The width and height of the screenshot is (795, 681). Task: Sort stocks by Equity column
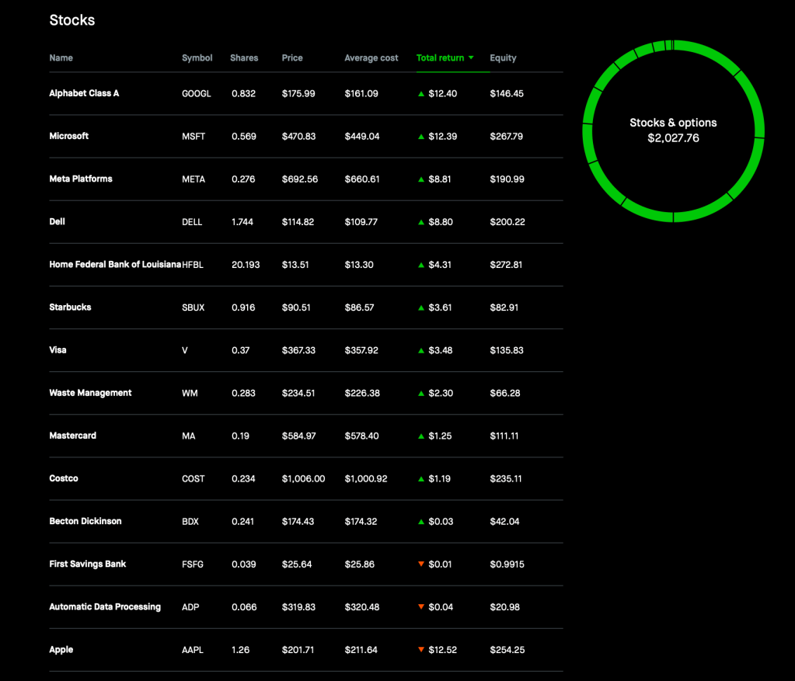(503, 58)
